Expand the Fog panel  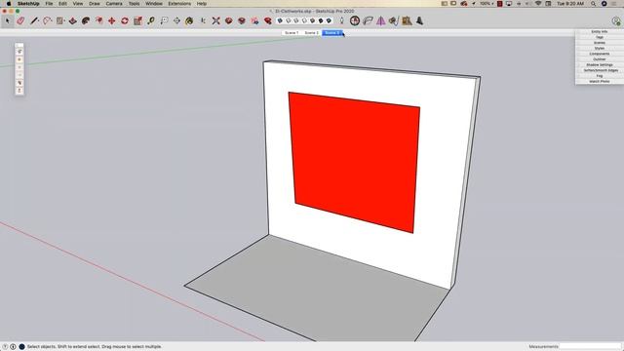coord(600,76)
